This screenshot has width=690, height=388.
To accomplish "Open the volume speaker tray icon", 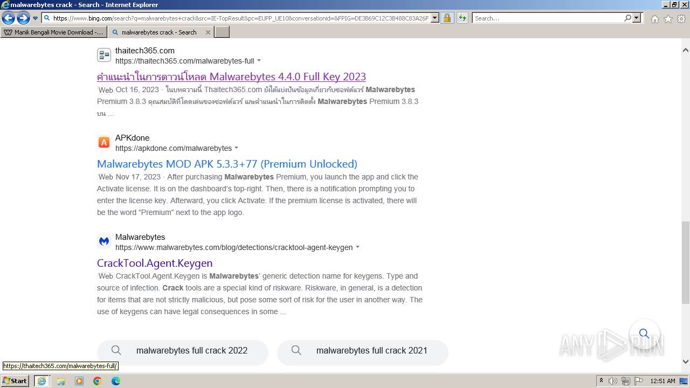I will coord(613,381).
